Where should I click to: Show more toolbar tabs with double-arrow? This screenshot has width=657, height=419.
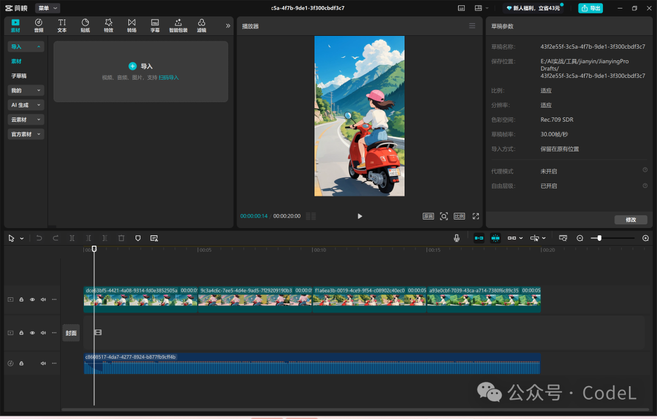click(x=228, y=26)
